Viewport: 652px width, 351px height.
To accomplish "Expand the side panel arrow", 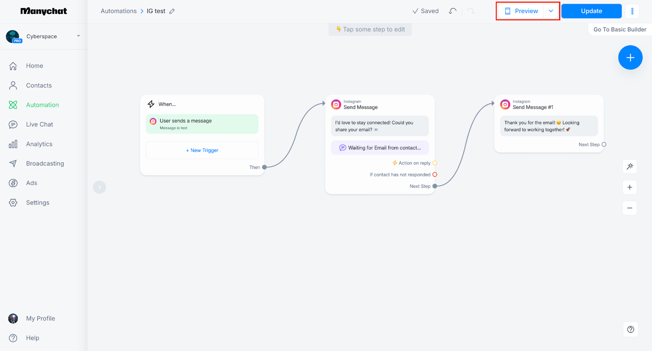I will point(99,187).
